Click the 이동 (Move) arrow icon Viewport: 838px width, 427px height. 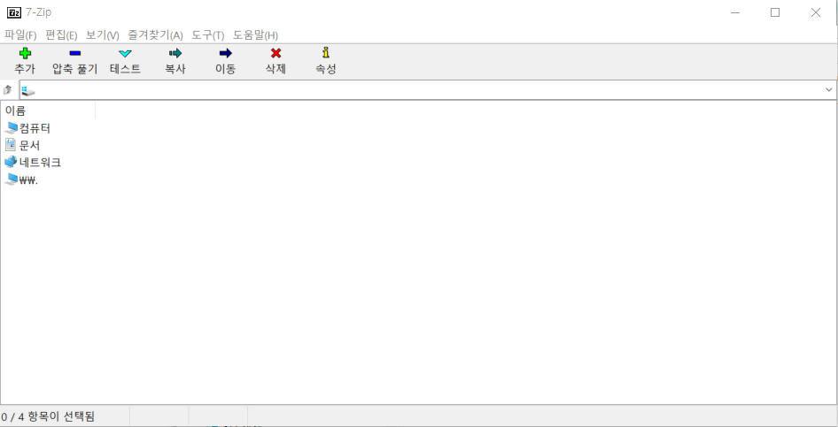coord(226,53)
